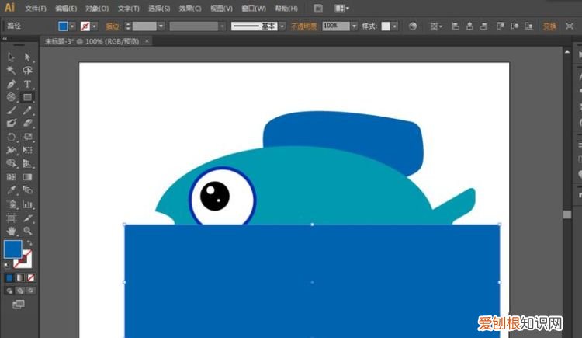The image size is (582, 338).
Task: Open the fill color dropdown arrow
Action: (x=74, y=26)
